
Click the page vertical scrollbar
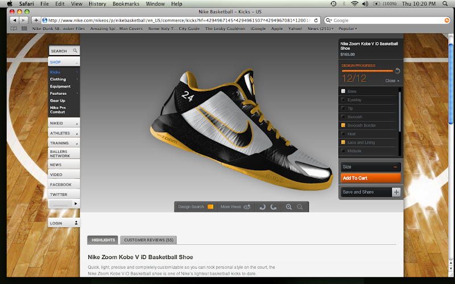(x=450, y=84)
